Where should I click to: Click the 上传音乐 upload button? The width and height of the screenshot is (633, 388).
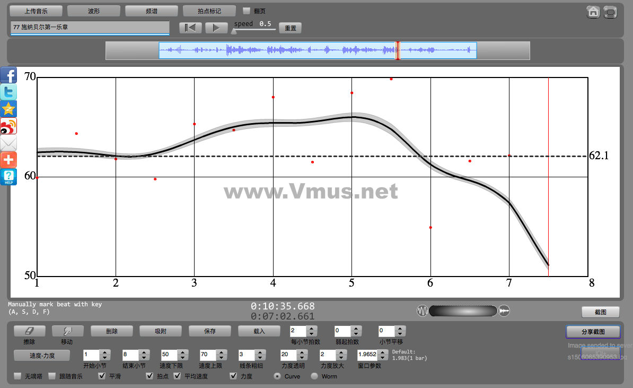[x=36, y=11]
